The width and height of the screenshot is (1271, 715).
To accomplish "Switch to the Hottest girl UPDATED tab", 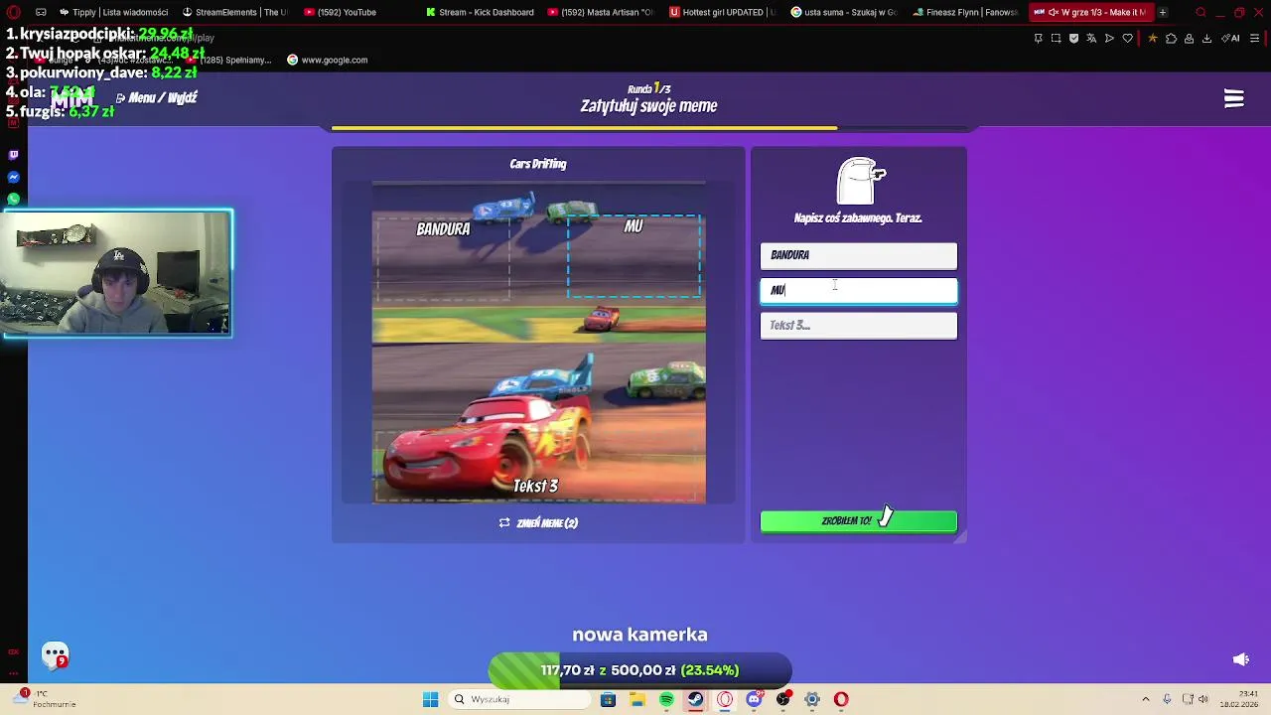I will pos(723,12).
